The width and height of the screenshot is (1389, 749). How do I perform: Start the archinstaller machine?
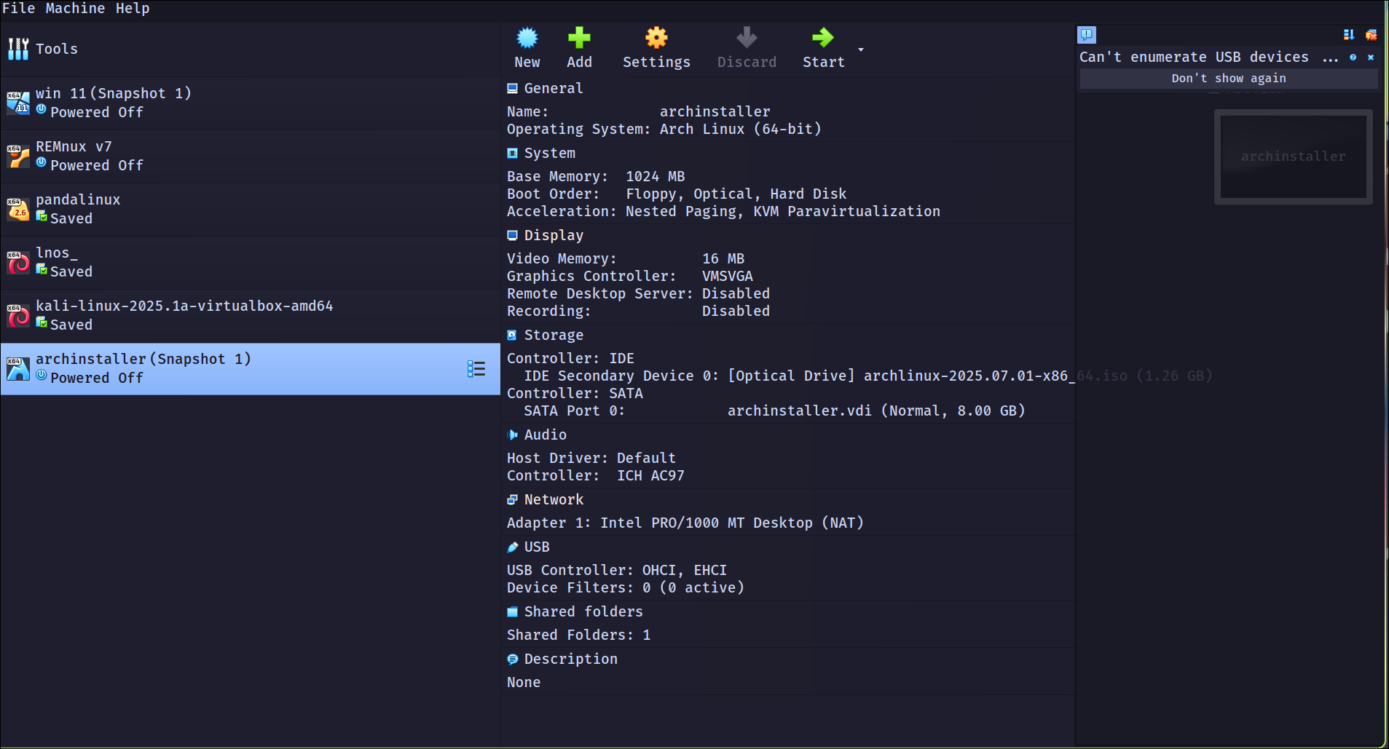(823, 48)
